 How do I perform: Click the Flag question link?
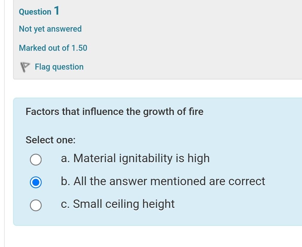pos(59,67)
